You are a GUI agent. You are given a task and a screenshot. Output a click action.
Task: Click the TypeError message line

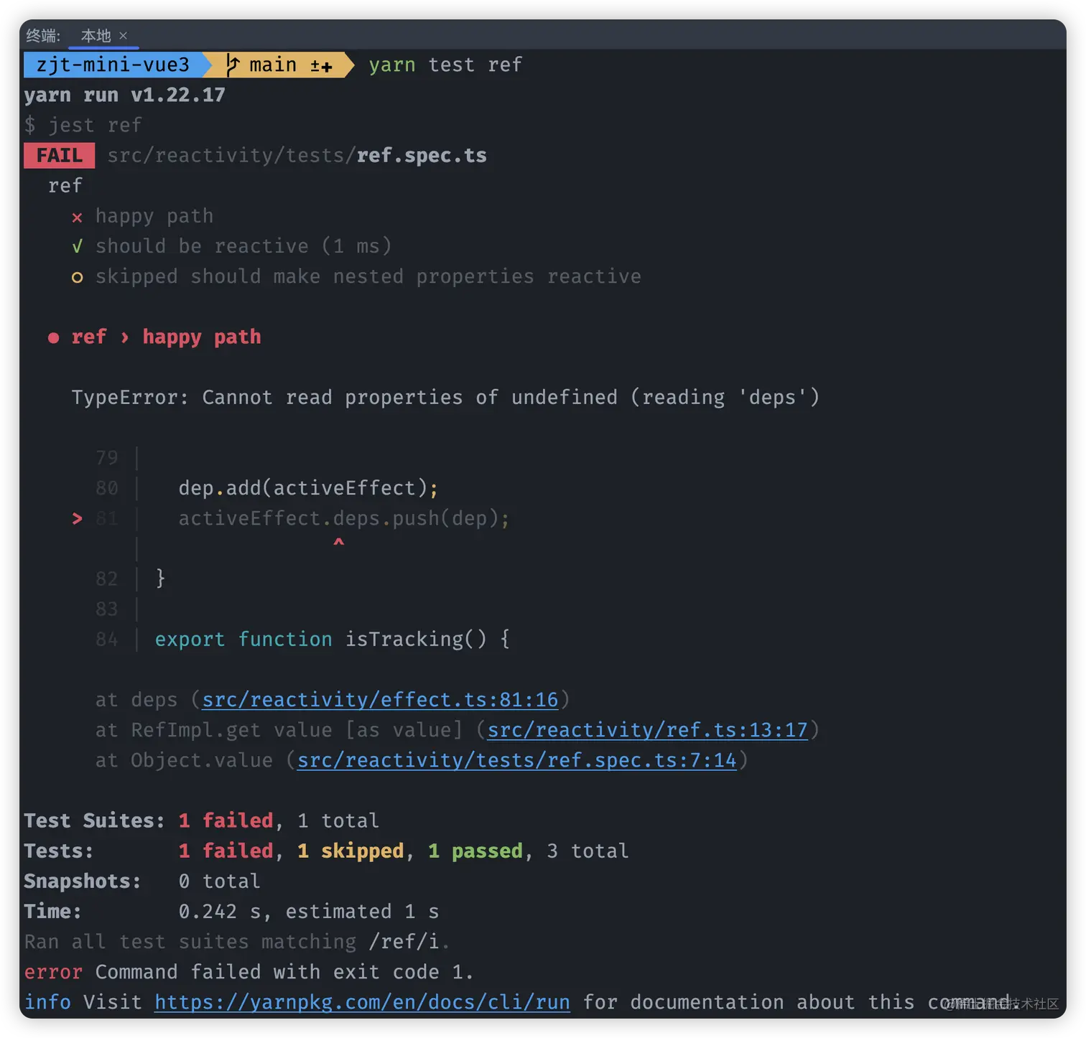click(x=445, y=398)
